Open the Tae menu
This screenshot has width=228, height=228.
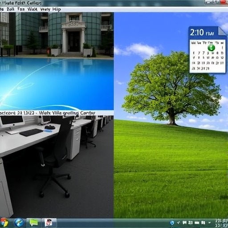tap(21, 9)
